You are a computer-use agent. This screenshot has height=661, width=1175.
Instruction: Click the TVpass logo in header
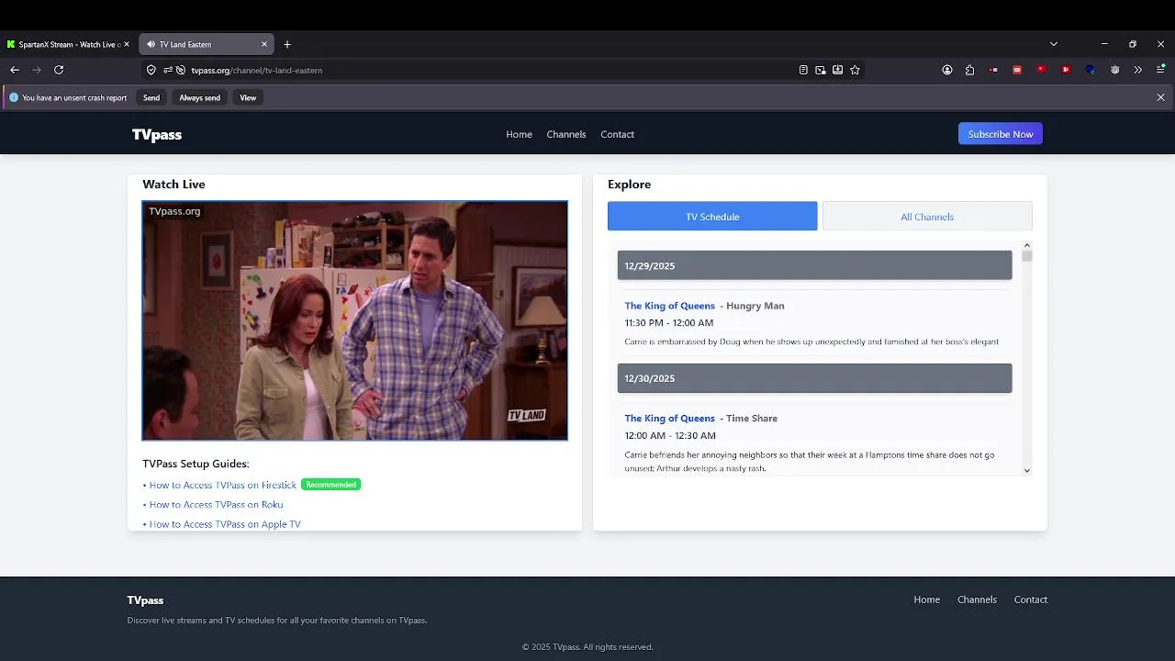[157, 135]
